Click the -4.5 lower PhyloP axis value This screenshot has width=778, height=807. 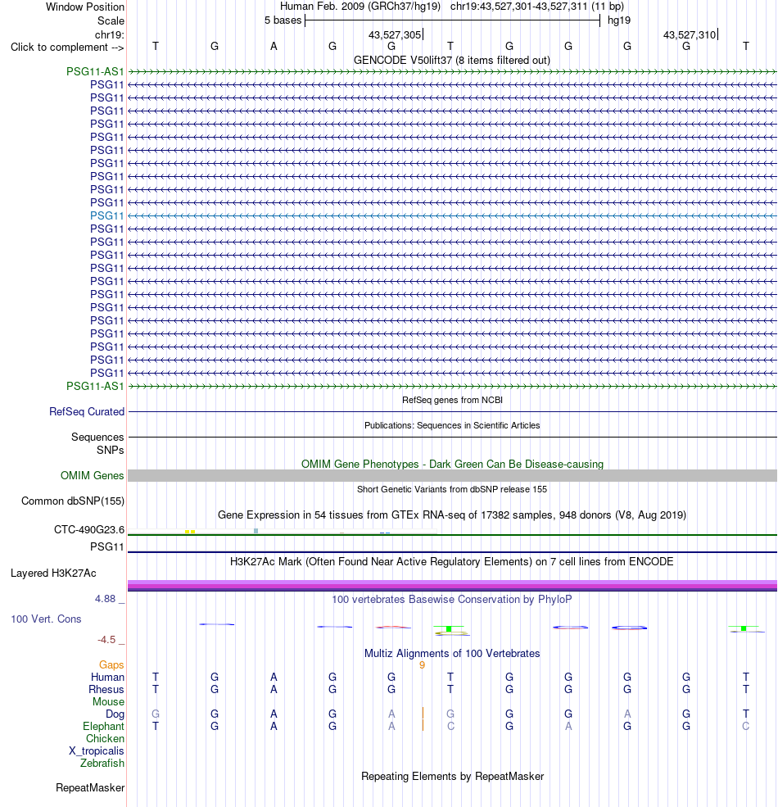(106, 640)
